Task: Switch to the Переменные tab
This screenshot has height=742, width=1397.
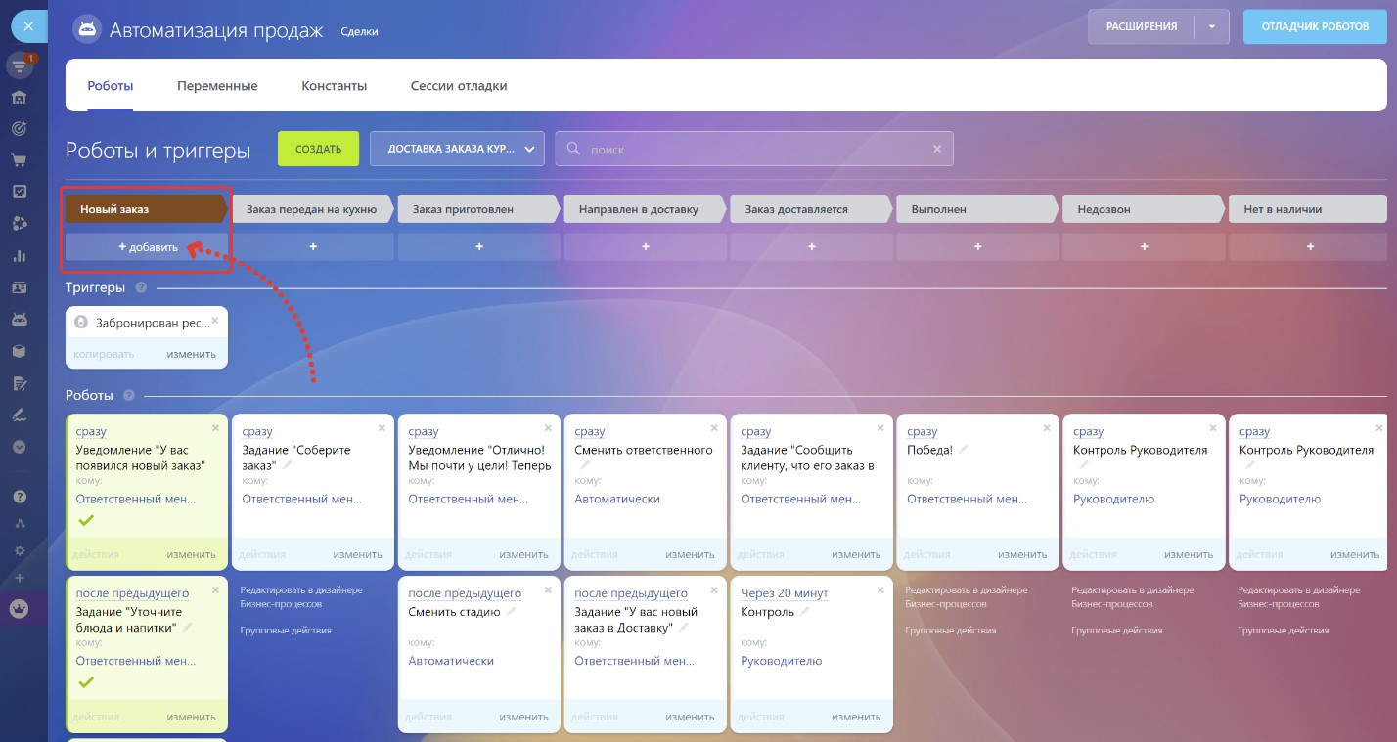Action: click(217, 86)
